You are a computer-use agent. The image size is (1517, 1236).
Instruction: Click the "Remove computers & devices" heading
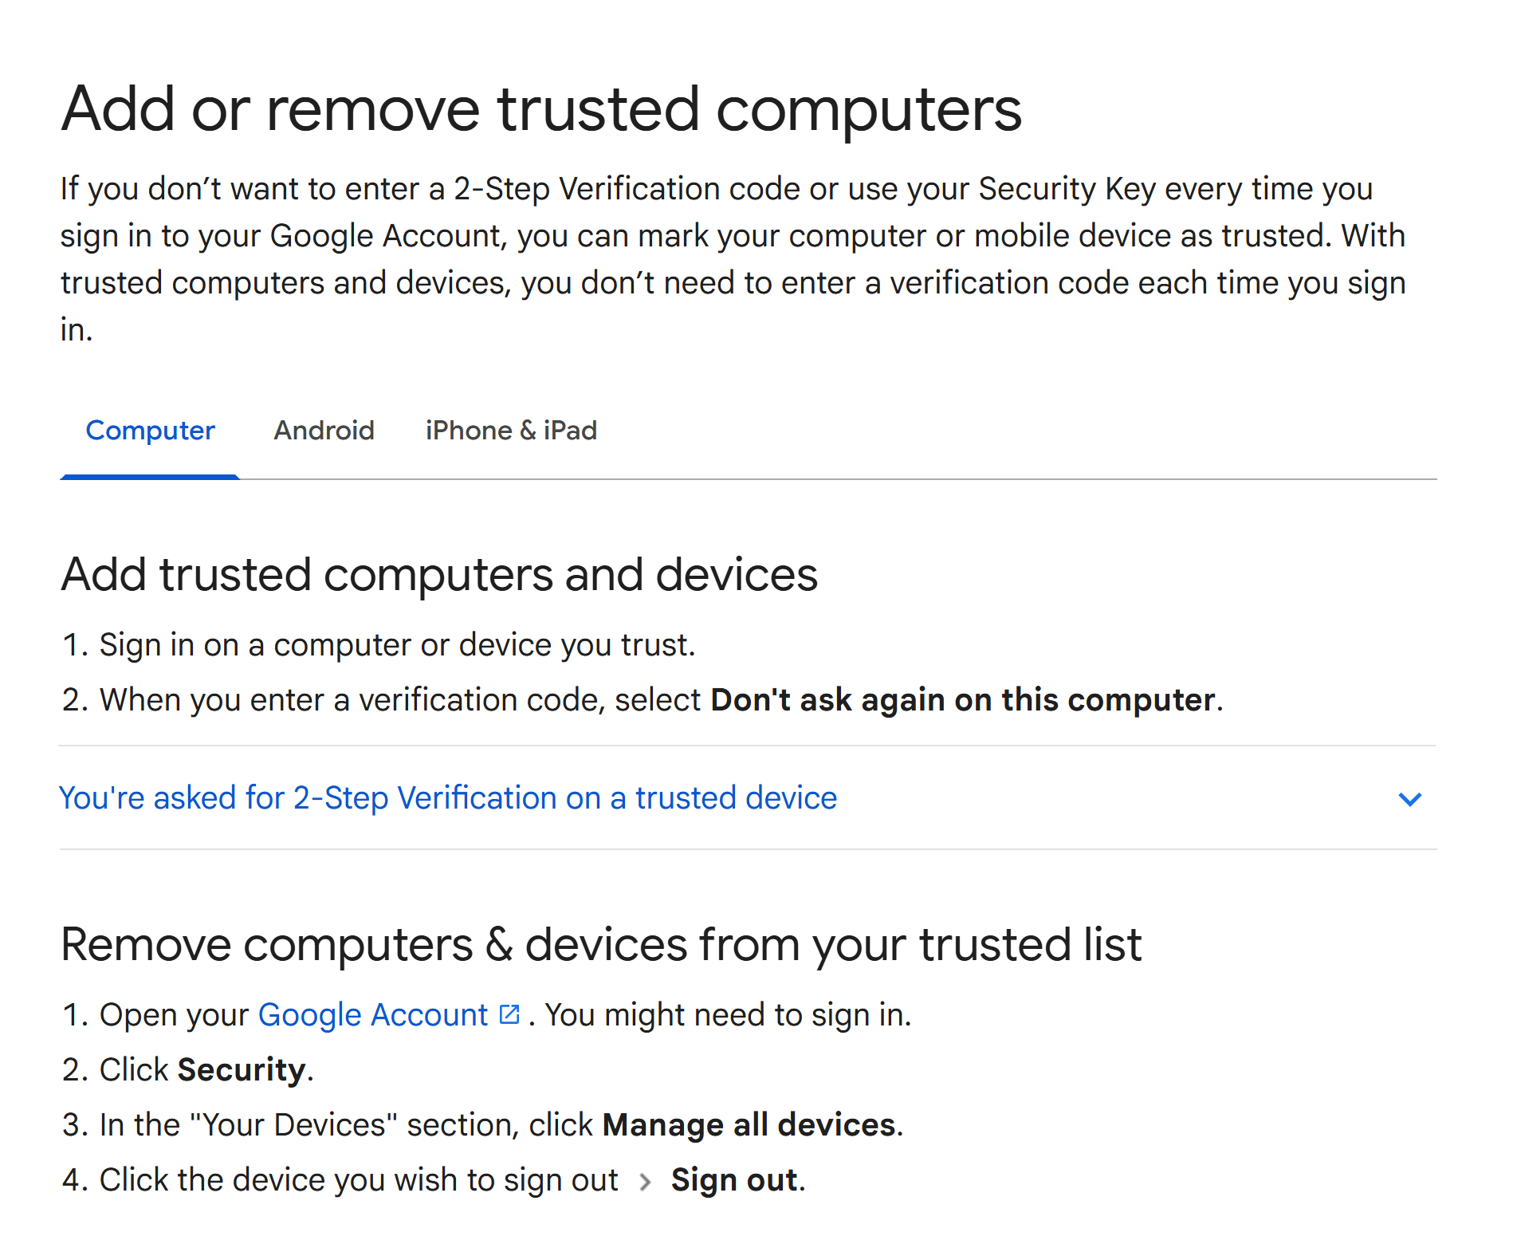pos(601,945)
